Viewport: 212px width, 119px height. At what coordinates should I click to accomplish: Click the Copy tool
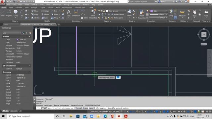click(x=35, y=14)
